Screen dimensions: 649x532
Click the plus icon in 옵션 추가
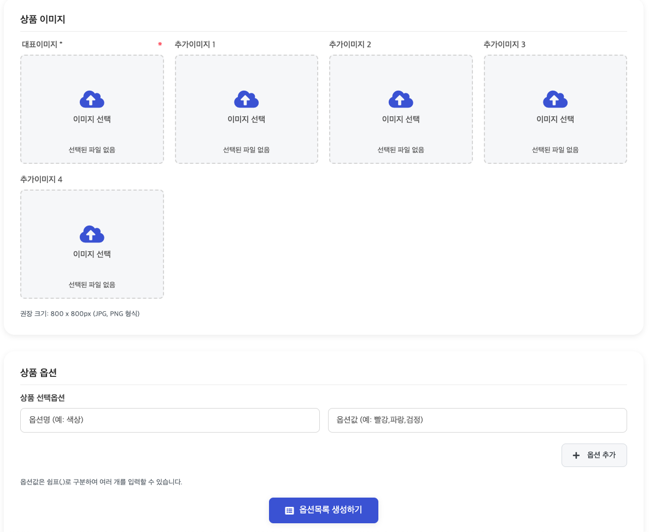[576, 456]
